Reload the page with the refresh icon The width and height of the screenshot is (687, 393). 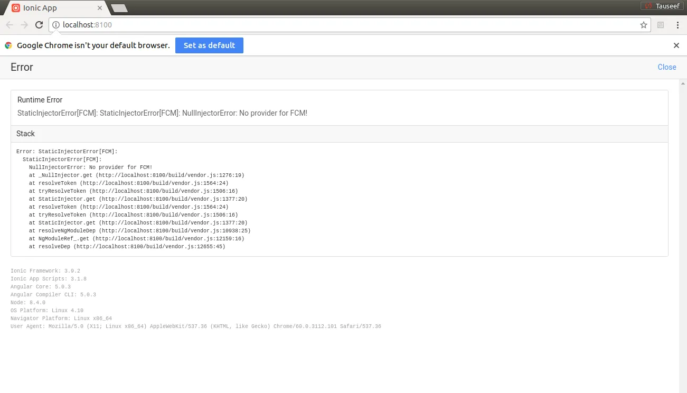click(x=39, y=25)
